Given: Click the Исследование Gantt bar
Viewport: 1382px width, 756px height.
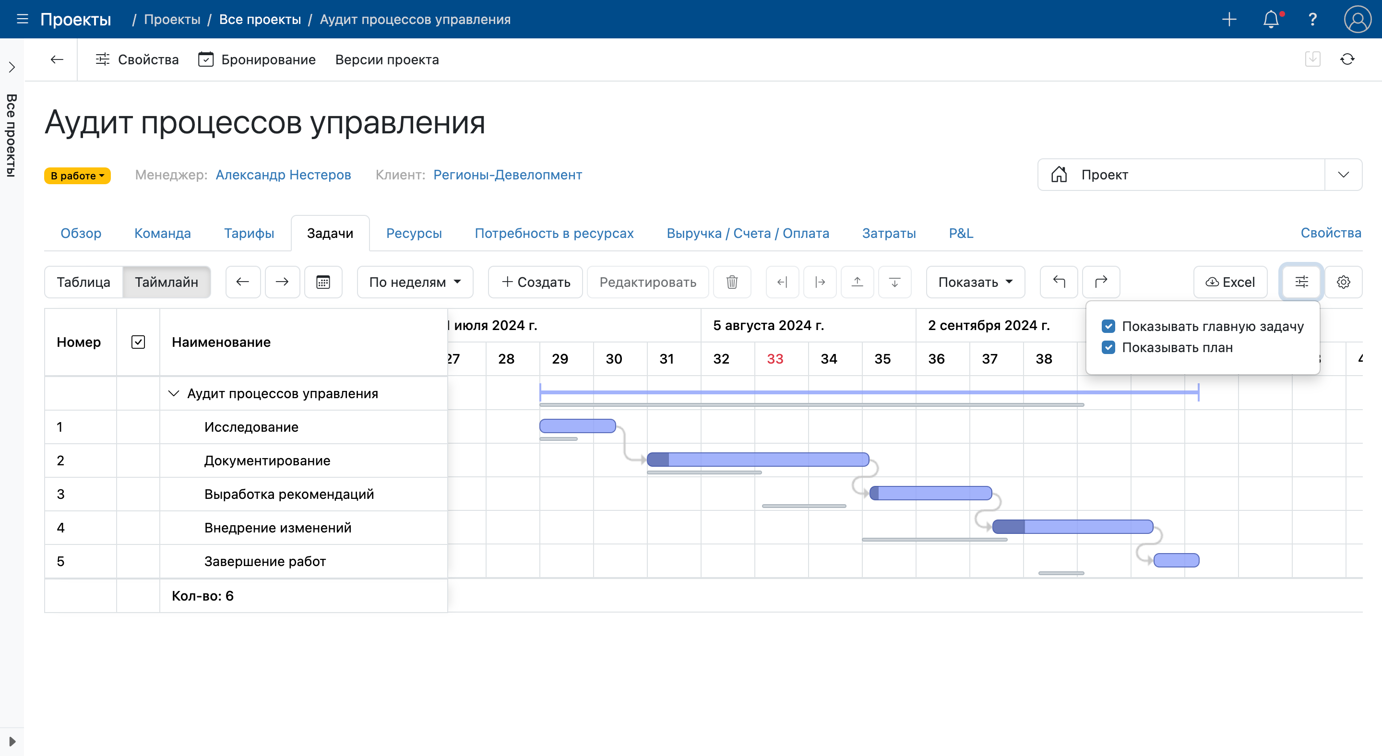Looking at the screenshot, I should tap(577, 425).
